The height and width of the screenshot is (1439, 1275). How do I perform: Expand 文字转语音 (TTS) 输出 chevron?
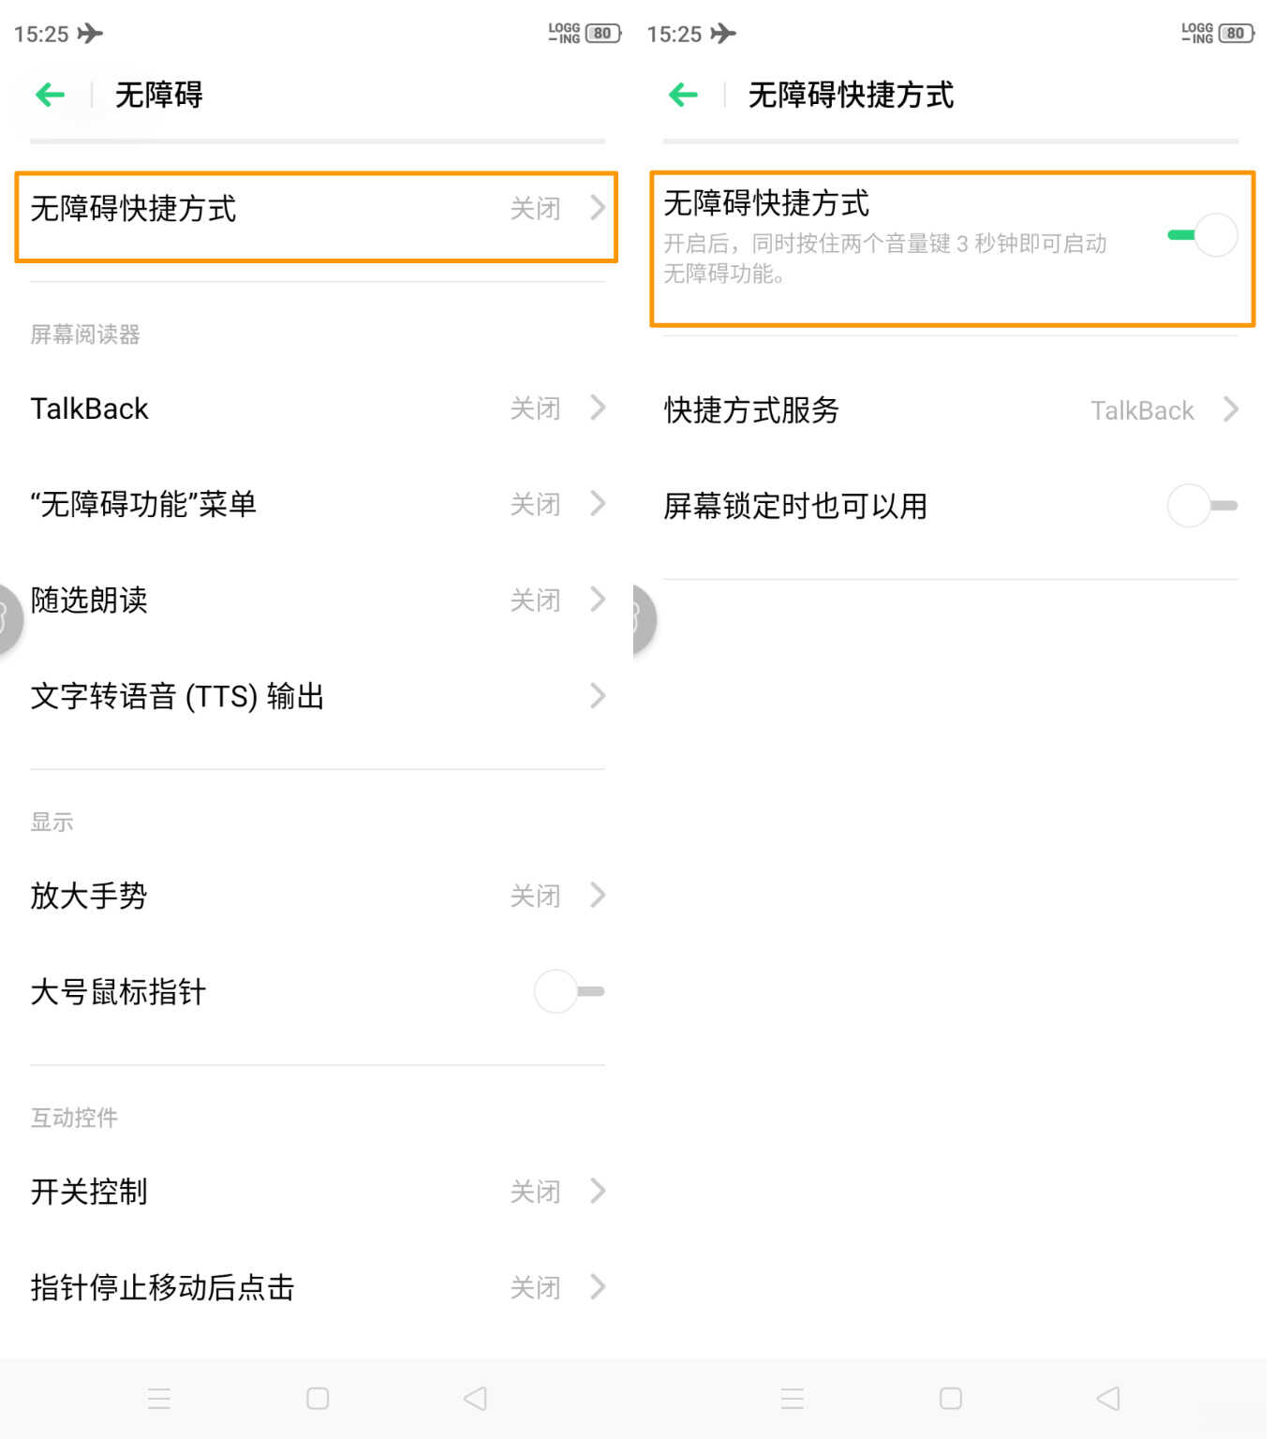click(598, 696)
